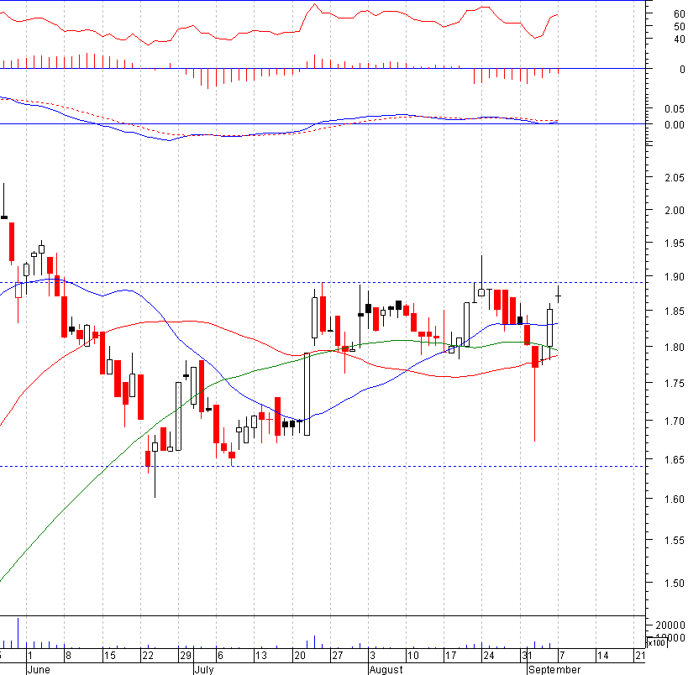Click the 2.00 price axis label
Screen dimensions: 688x675
click(x=675, y=211)
